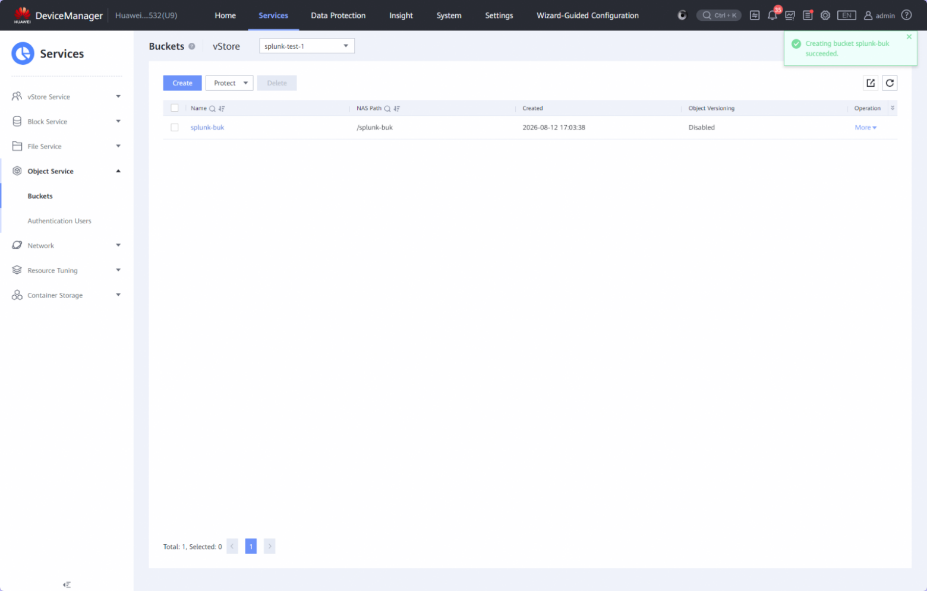Open Authentication Users in sidebar
The image size is (927, 591).
[x=59, y=221]
